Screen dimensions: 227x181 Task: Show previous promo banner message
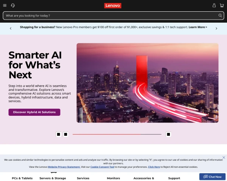pos(11,28)
